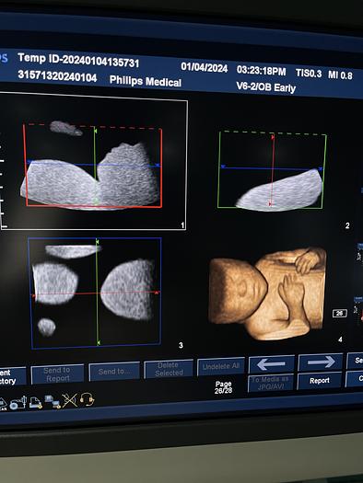Click Undelete All button

tap(221, 366)
